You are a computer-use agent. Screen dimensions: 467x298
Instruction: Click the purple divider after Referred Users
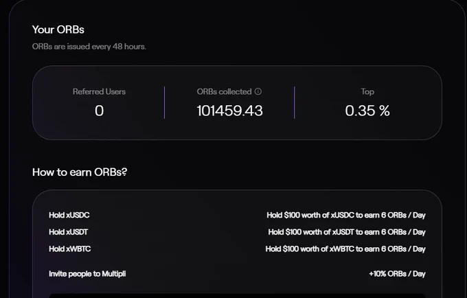(164, 102)
